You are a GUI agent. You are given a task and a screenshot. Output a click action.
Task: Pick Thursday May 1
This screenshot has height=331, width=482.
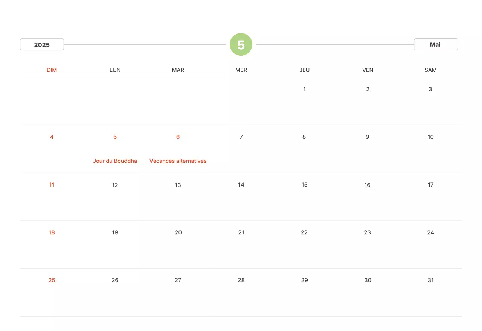[304, 89]
